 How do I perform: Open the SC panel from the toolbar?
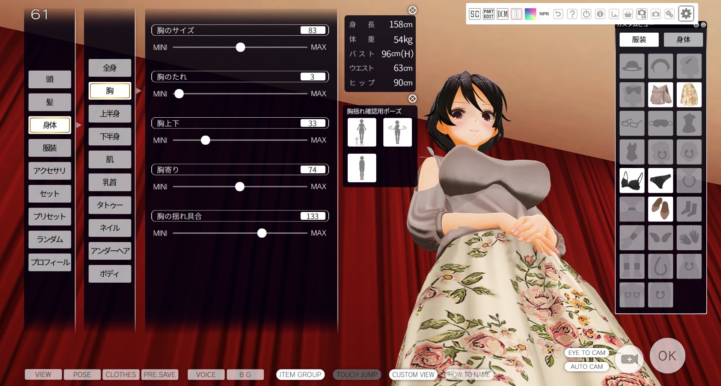tap(475, 14)
